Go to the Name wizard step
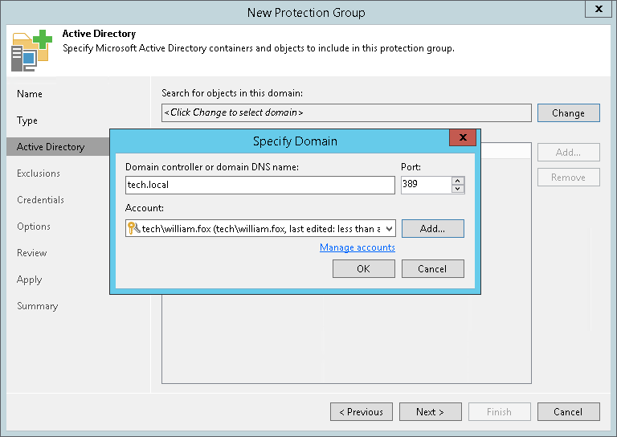This screenshot has height=437, width=617. click(30, 94)
